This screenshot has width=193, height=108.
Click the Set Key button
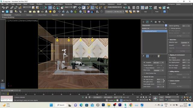point(161,100)
